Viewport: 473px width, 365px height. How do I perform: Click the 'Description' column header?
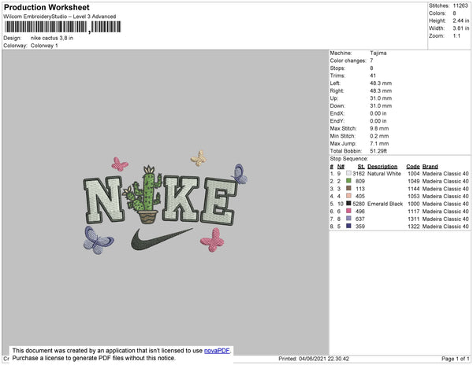tap(382, 167)
